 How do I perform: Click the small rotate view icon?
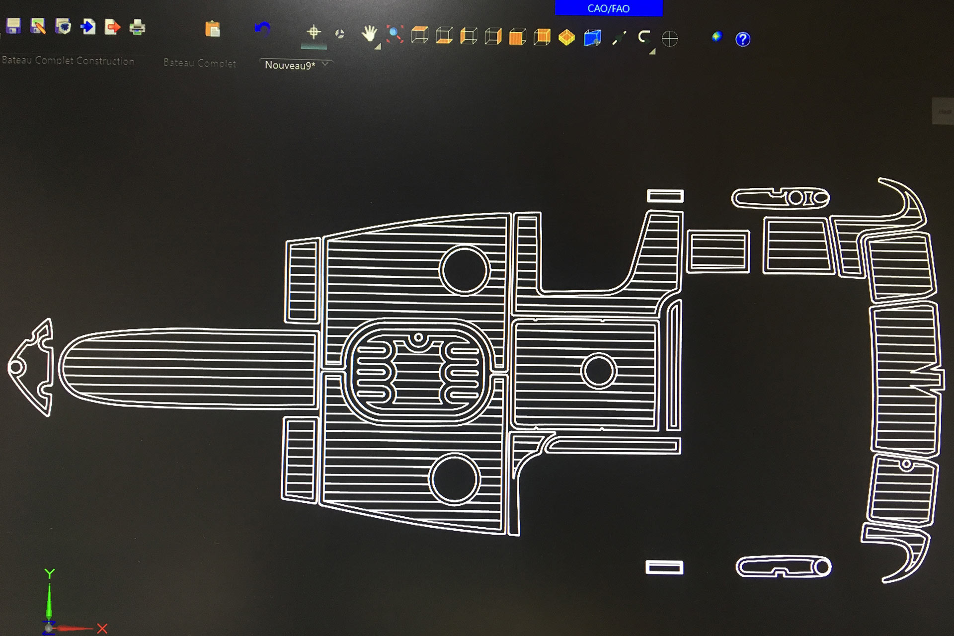click(x=340, y=34)
